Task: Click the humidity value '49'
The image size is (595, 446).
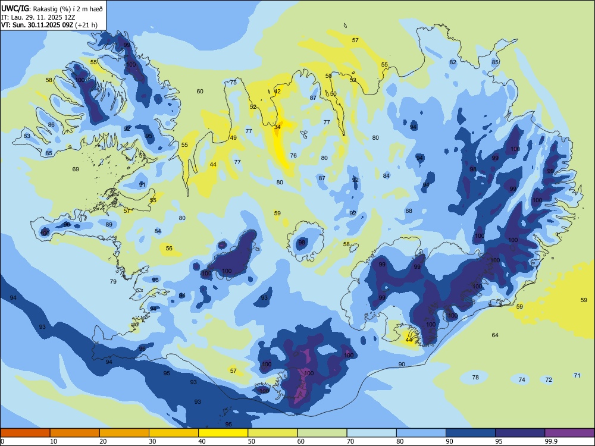Action: [233, 138]
